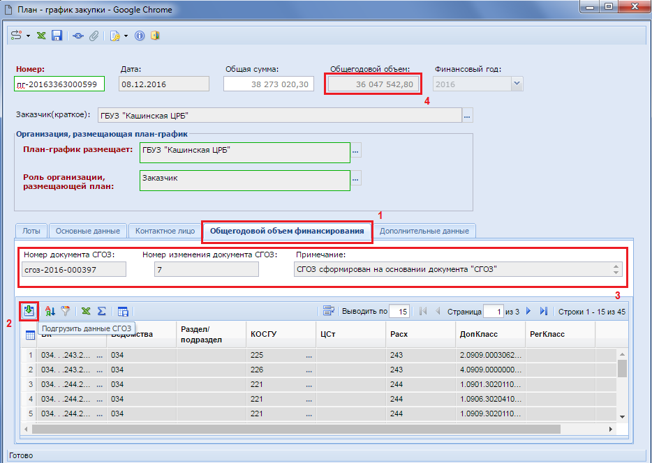The height and width of the screenshot is (463, 652).
Task: Export the document to Excel from top toolbar
Action: click(x=42, y=36)
